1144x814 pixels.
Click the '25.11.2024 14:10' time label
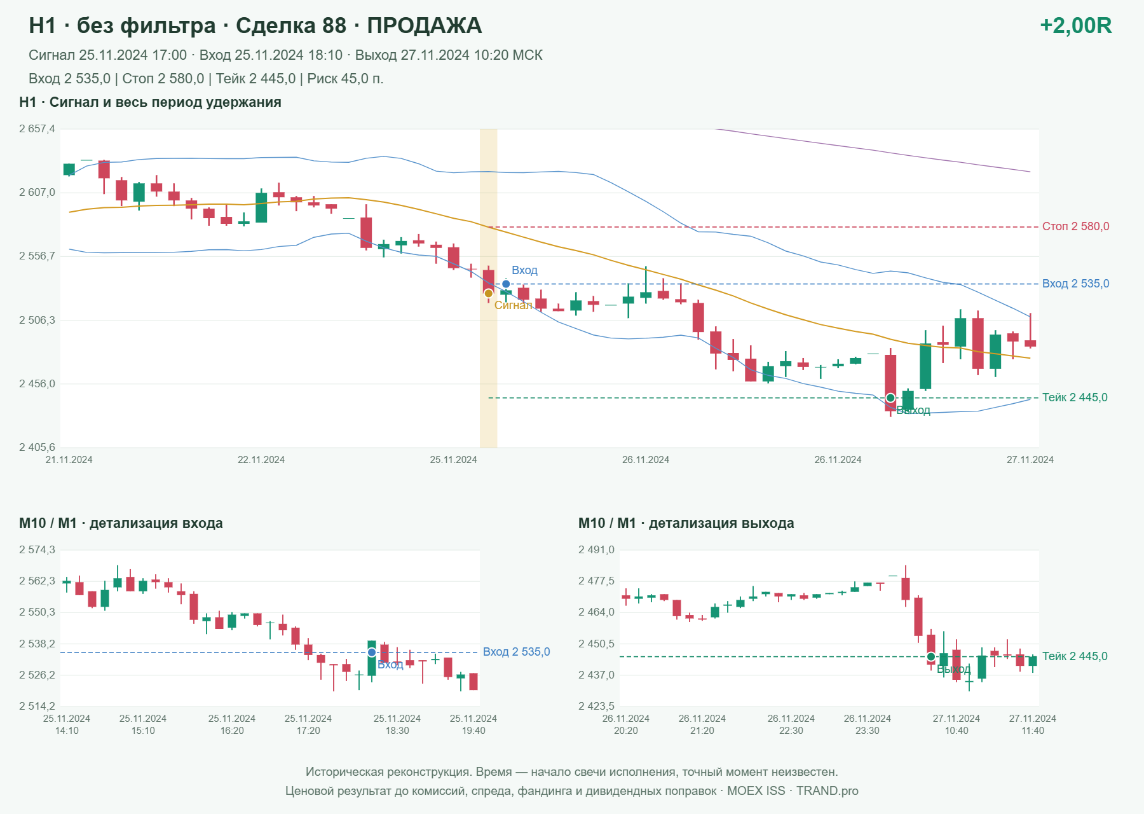[67, 724]
